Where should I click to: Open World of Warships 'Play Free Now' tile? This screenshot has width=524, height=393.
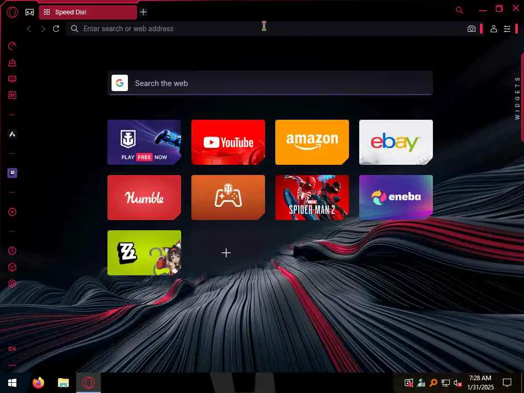click(144, 142)
